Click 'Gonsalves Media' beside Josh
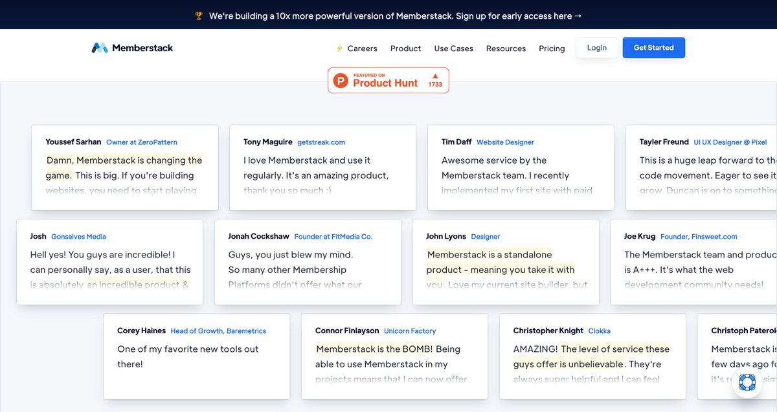The image size is (777, 412). click(x=78, y=237)
